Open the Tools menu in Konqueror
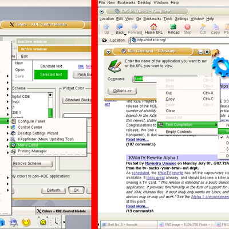This screenshot has width=229, height=229. tap(168, 19)
